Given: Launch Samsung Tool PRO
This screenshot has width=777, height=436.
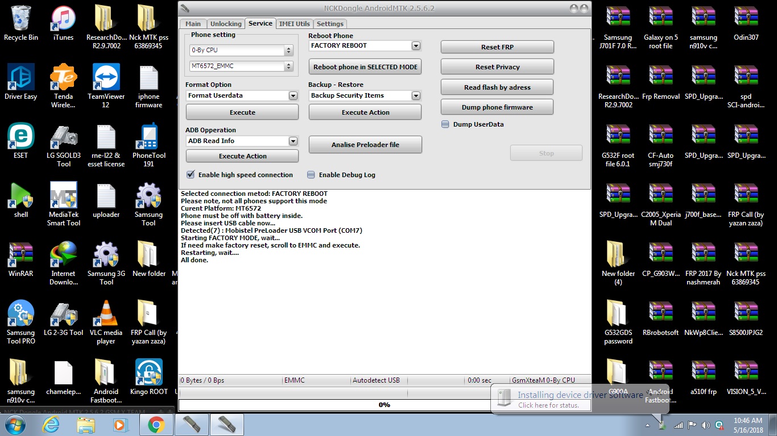Looking at the screenshot, I should coord(21,323).
